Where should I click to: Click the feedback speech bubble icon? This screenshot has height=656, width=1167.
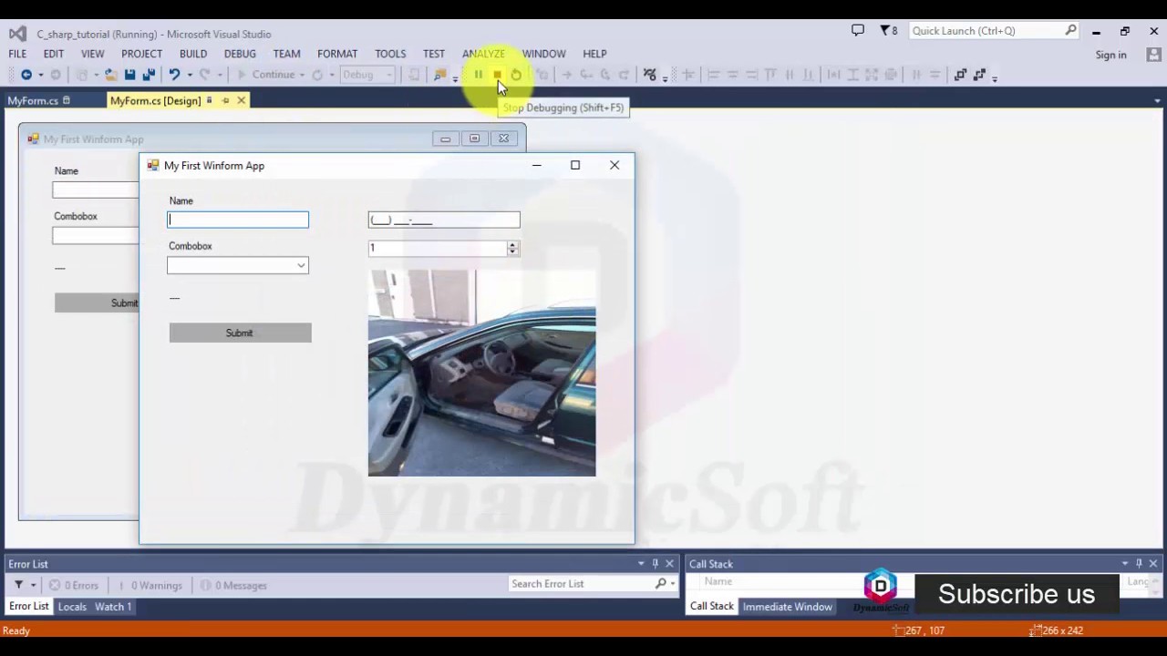tap(858, 30)
